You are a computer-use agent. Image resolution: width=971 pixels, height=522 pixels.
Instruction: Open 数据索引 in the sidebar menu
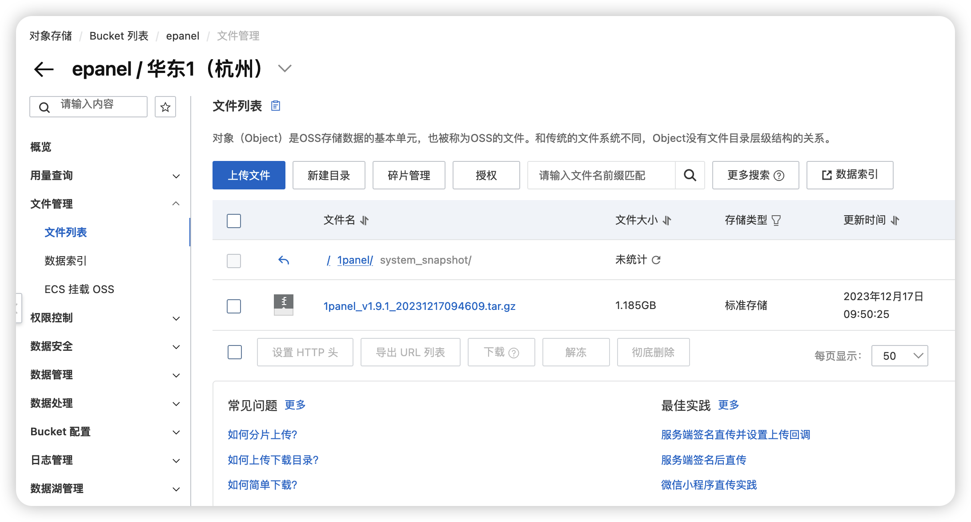click(x=66, y=261)
